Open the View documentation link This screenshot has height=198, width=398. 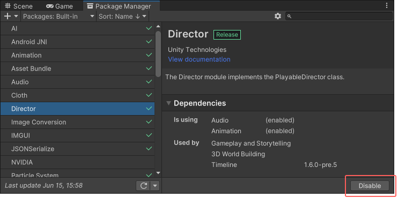tap(199, 59)
